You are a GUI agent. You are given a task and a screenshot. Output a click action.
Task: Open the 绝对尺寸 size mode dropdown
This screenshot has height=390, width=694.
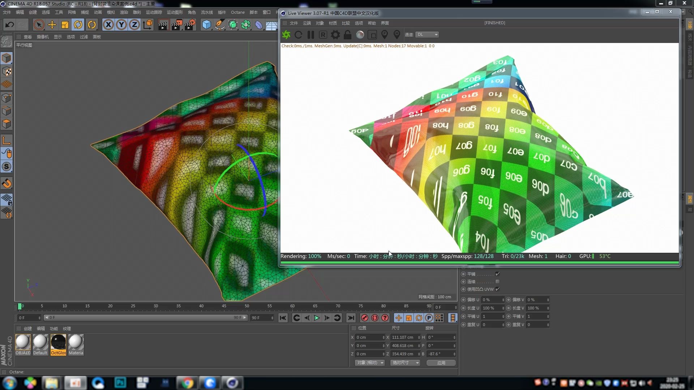point(404,363)
